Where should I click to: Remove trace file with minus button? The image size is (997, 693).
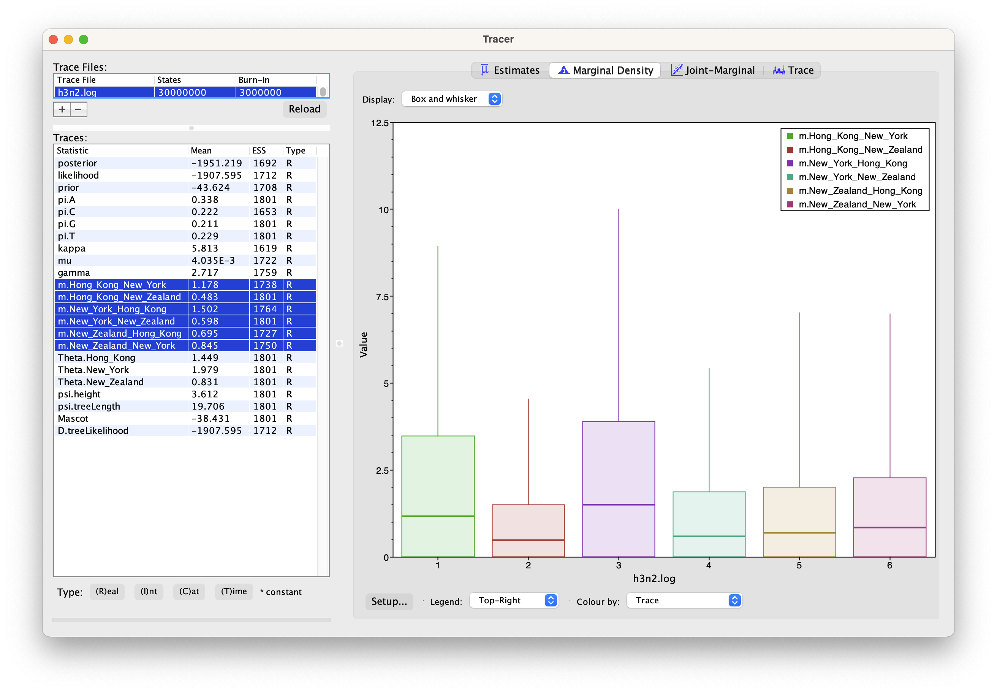[79, 109]
